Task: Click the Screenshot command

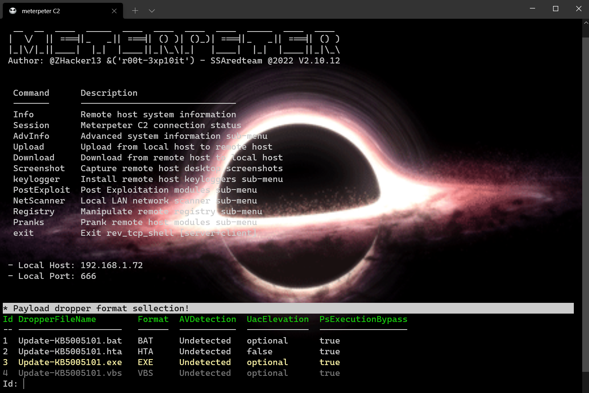Action: point(39,168)
